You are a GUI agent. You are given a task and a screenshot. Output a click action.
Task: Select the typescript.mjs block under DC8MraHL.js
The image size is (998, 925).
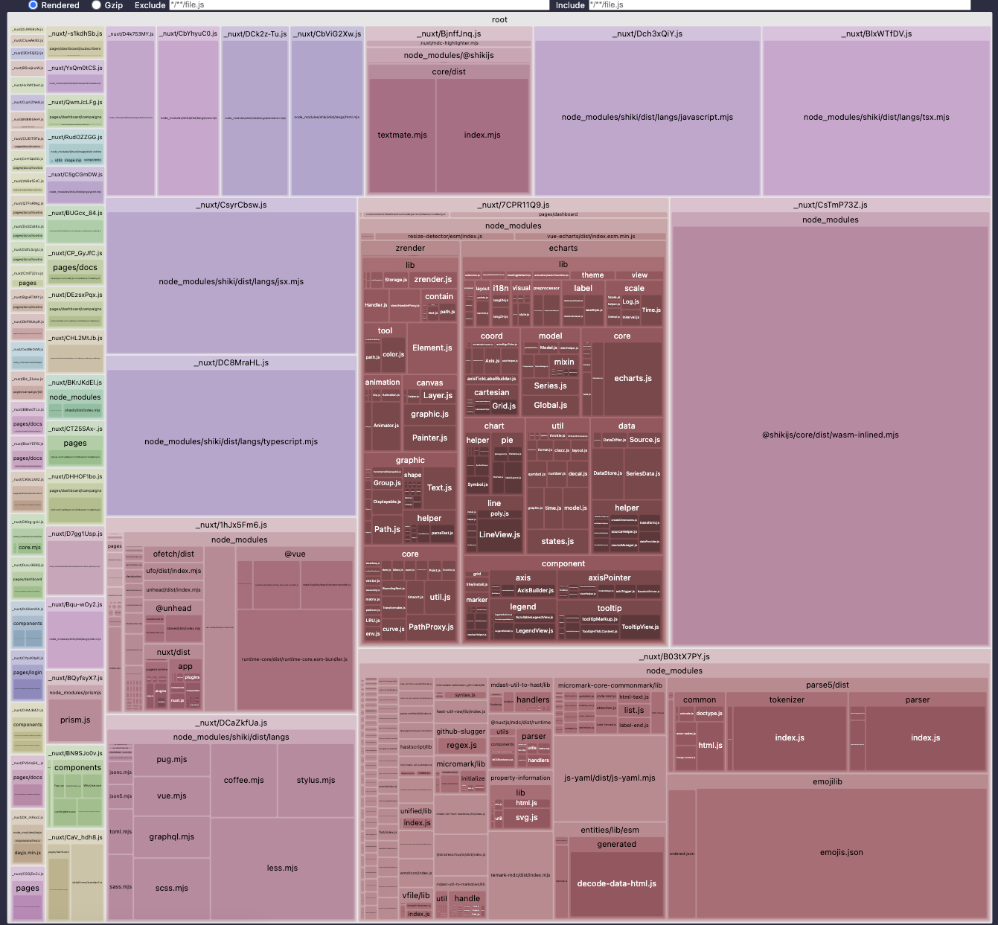point(231,441)
